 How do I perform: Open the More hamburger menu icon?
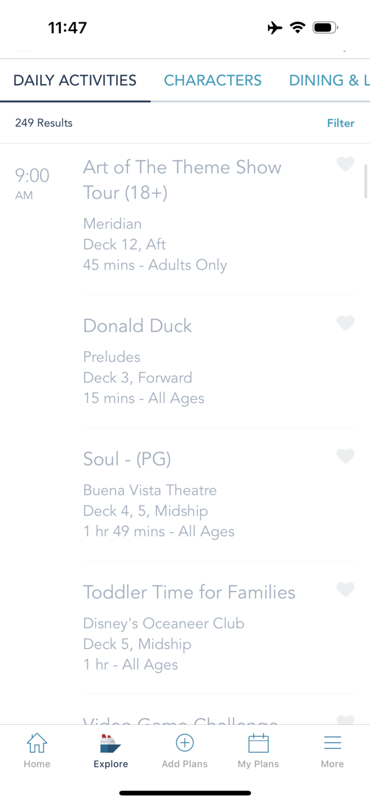click(x=332, y=743)
